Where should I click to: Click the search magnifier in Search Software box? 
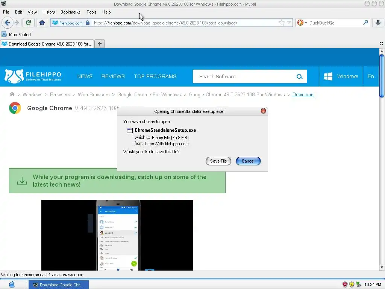(299, 76)
